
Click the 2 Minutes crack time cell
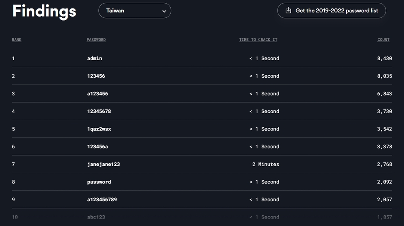(265, 164)
